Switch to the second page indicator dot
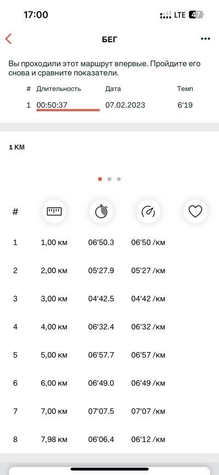Viewport: 219px width, 475px height. 109,179
